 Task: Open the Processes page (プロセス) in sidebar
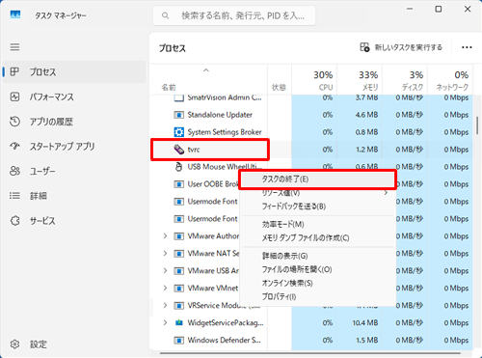pos(74,71)
